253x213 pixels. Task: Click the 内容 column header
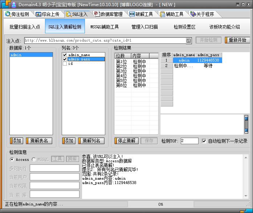pyautogui.click(x=140, y=56)
